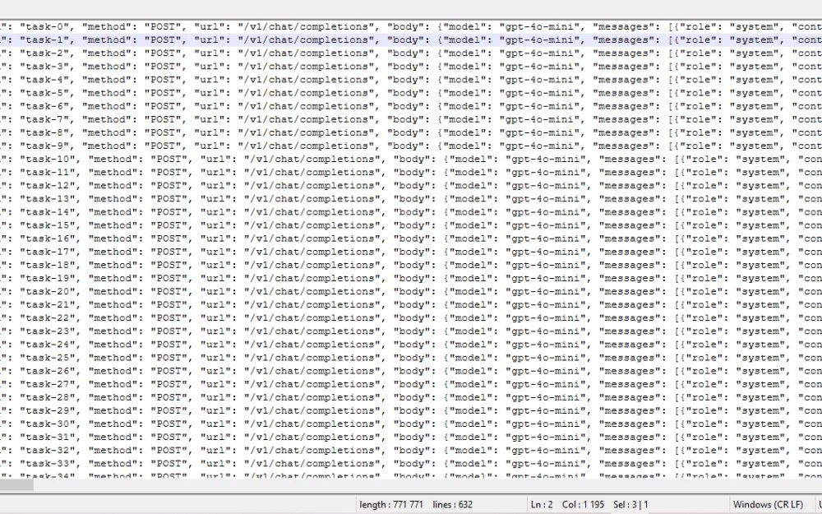This screenshot has width=822, height=514.
Task: Click the horizontal scrollbar thumb
Action: [x=16, y=485]
